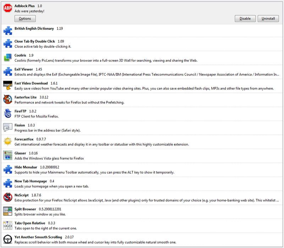Click the British English Dictionary puzzle icon
The width and height of the screenshot is (284, 248).
[8, 31]
